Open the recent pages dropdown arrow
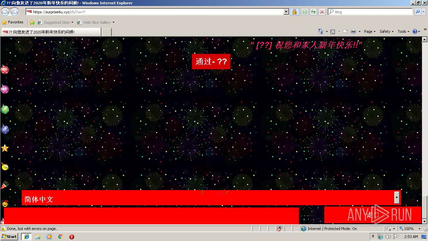The image size is (428, 241). (x=22, y=12)
